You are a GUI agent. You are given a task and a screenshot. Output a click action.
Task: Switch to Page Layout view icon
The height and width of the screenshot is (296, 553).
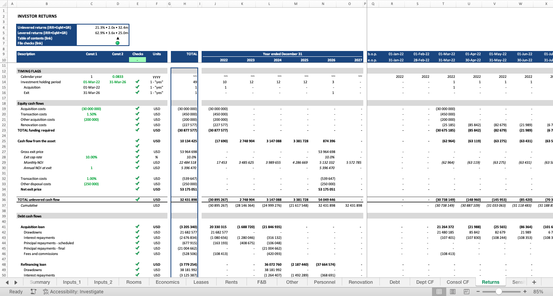[453, 292]
